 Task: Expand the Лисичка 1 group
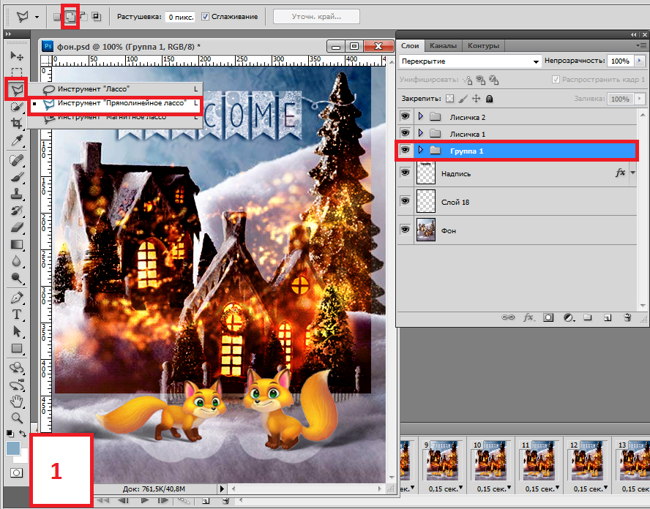420,134
